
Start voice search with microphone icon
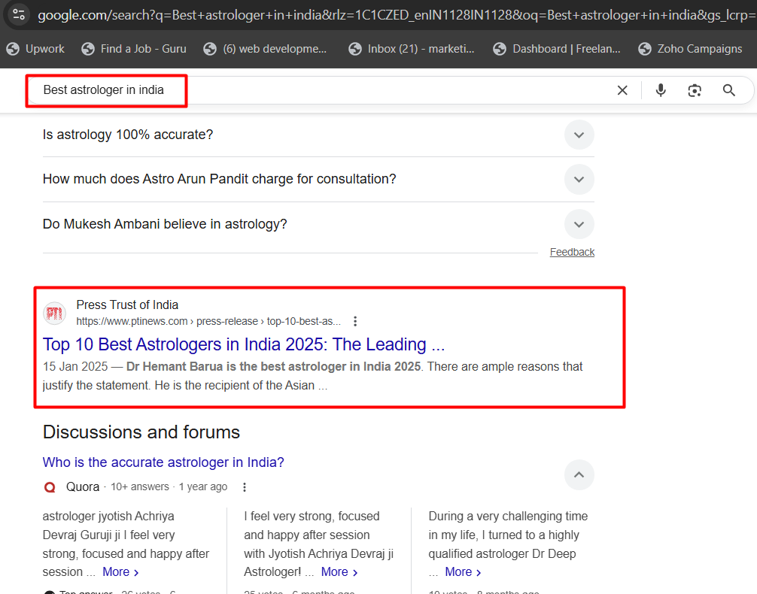click(x=661, y=90)
